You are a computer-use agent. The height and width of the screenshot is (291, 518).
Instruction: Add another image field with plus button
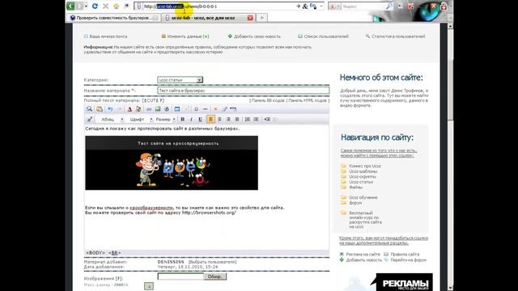click(149, 286)
